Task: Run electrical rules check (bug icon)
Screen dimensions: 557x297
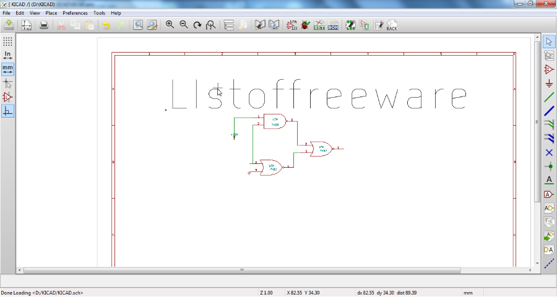Action: coord(305,25)
